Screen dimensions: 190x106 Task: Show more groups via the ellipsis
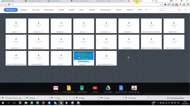(x=146, y=10)
